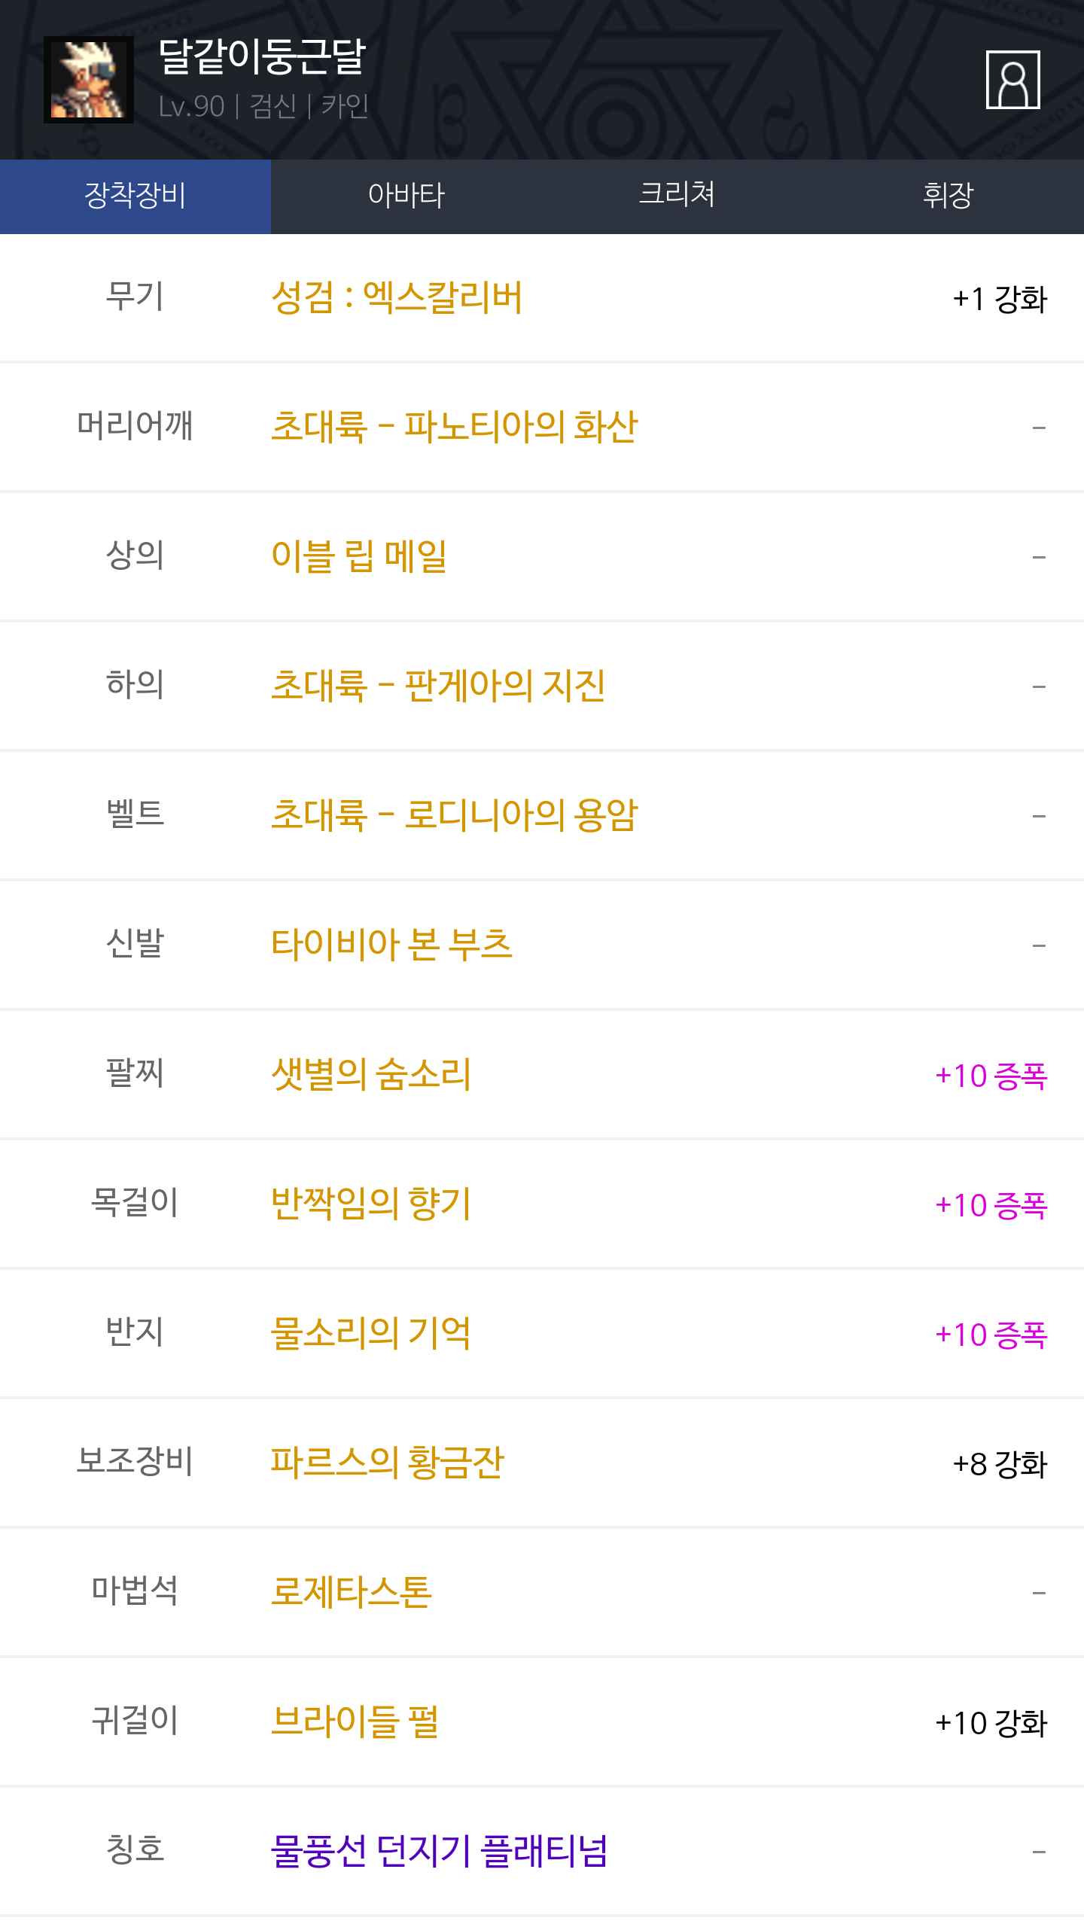Click the profile icon in the header

[1012, 80]
